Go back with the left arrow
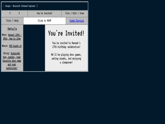Image resolution: width=165 pixels, height=124 pixels. (10, 13)
